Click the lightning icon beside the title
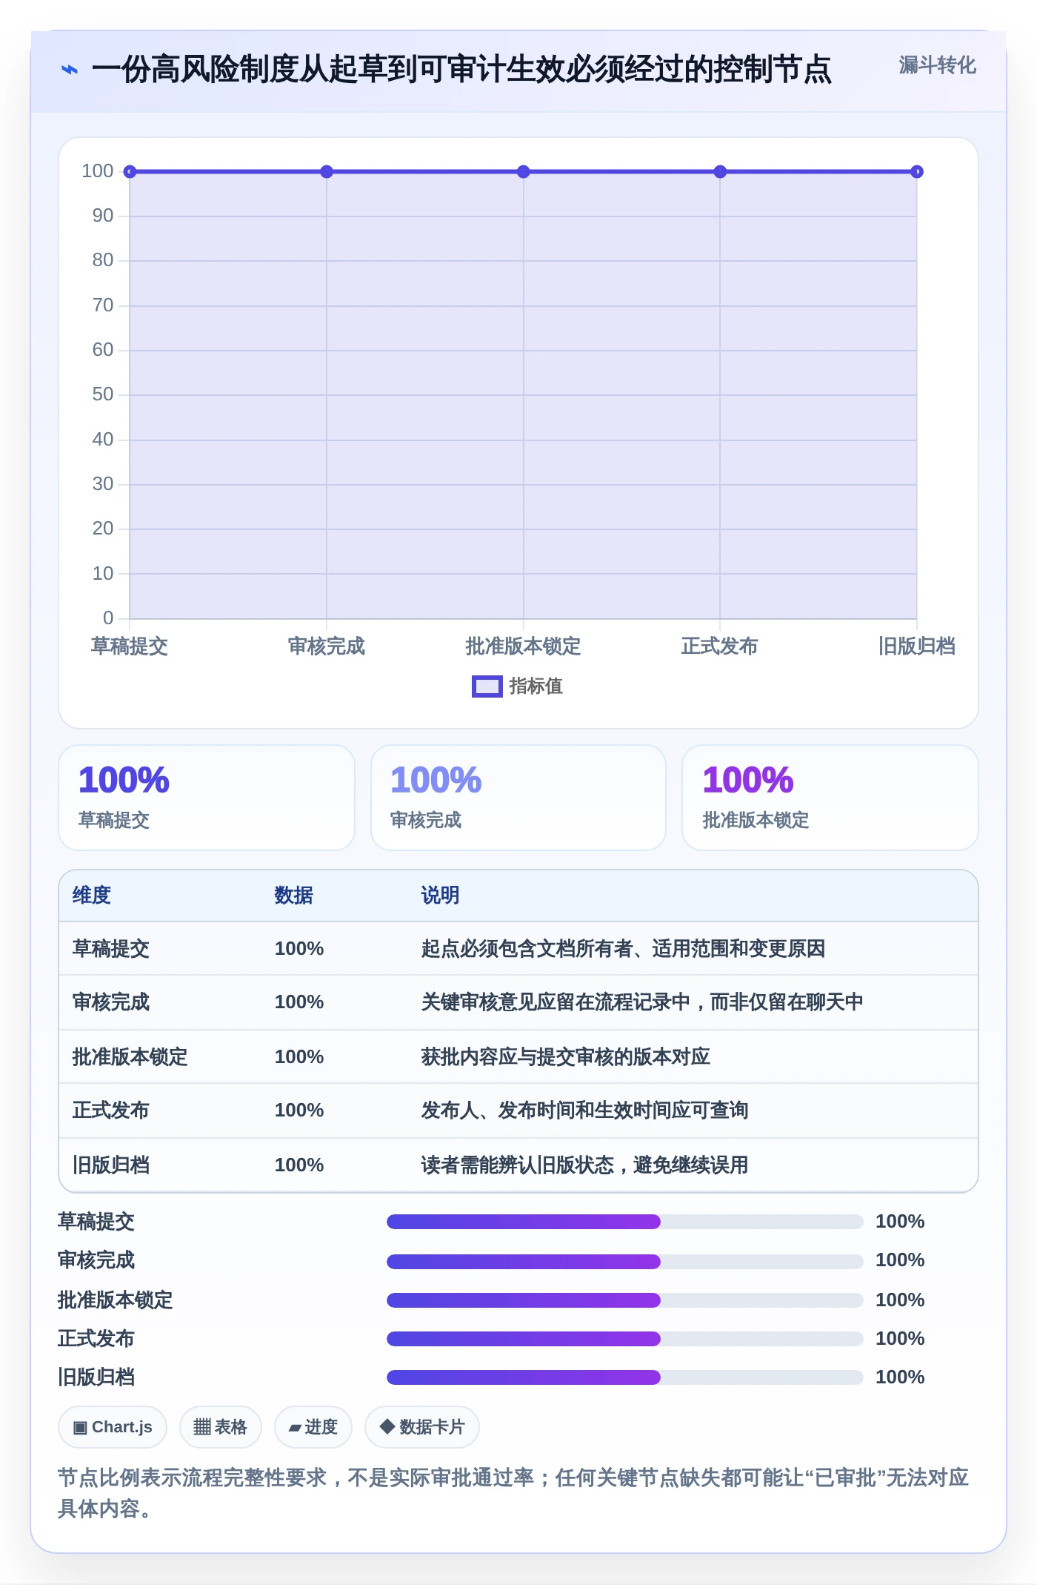The height and width of the screenshot is (1585, 1037). [69, 70]
